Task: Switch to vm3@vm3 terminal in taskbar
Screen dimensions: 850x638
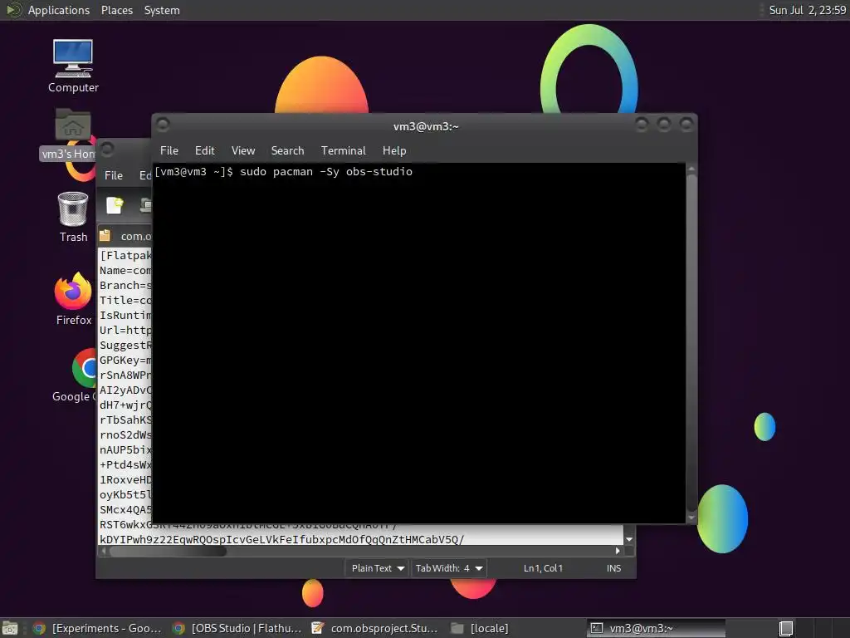Action: (656, 628)
